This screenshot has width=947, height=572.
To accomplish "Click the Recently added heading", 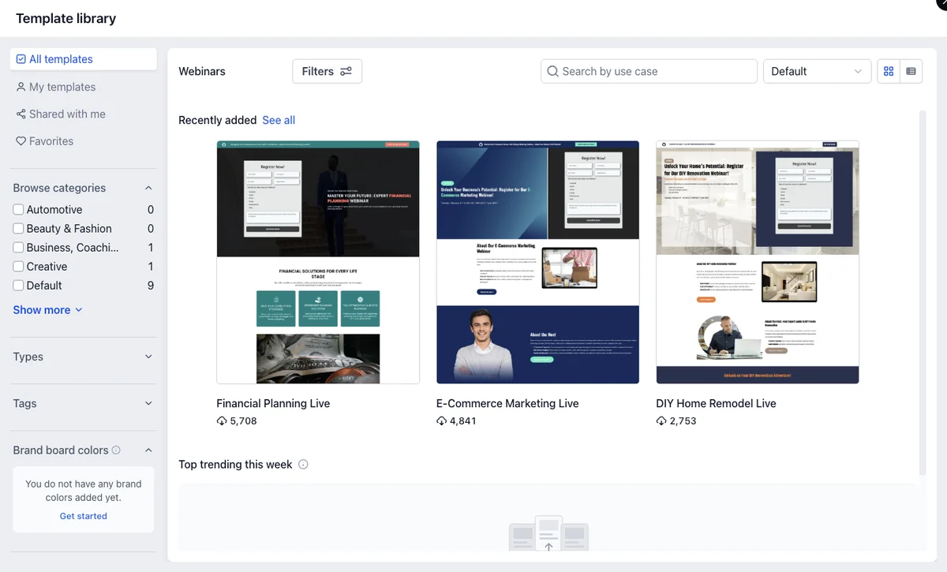I will 218,120.
